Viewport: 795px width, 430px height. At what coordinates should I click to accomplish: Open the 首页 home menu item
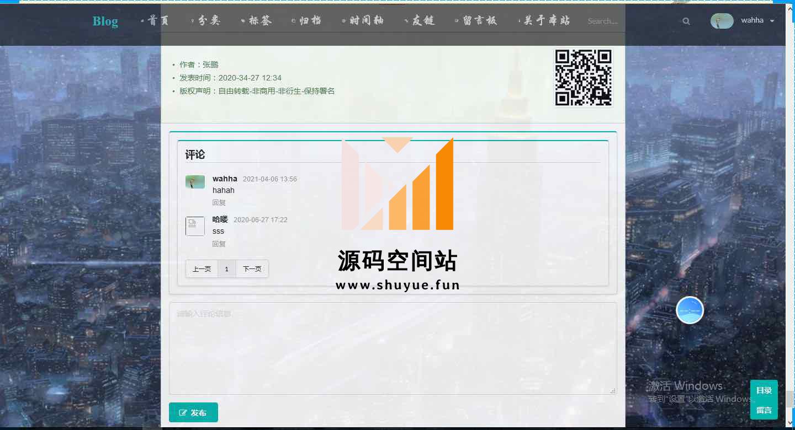point(155,20)
